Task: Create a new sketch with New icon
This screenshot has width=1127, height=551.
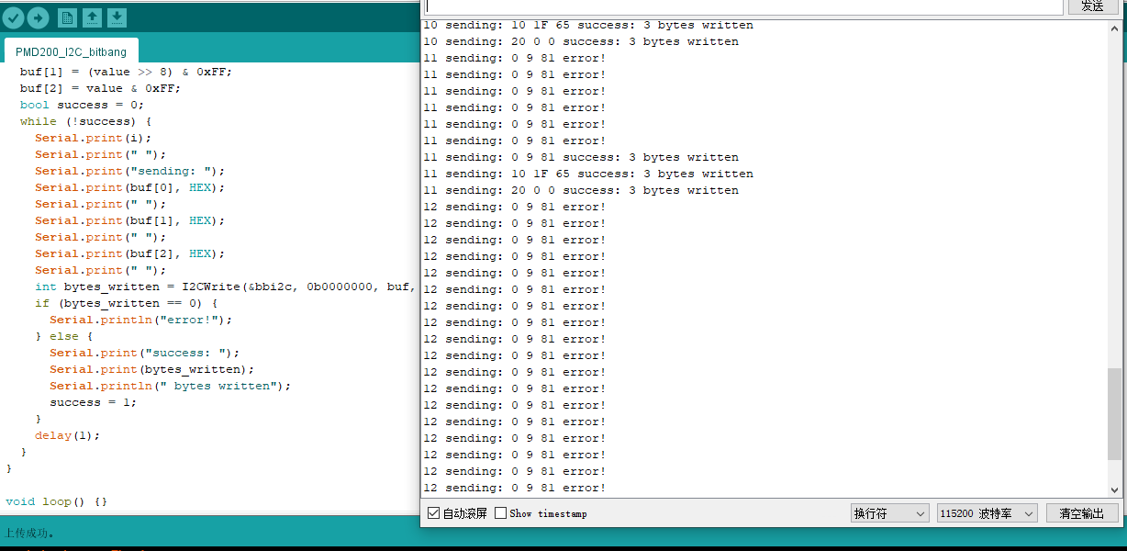Action: coord(67,17)
